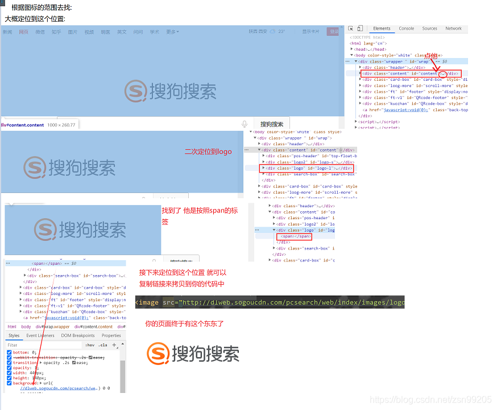Click the scroll-up arrow in Styles pane
The image size is (497, 410).
(123, 344)
